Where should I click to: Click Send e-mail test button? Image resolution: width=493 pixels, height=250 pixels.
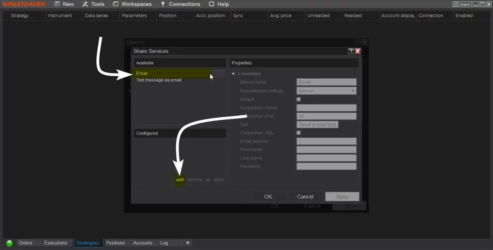(x=318, y=124)
